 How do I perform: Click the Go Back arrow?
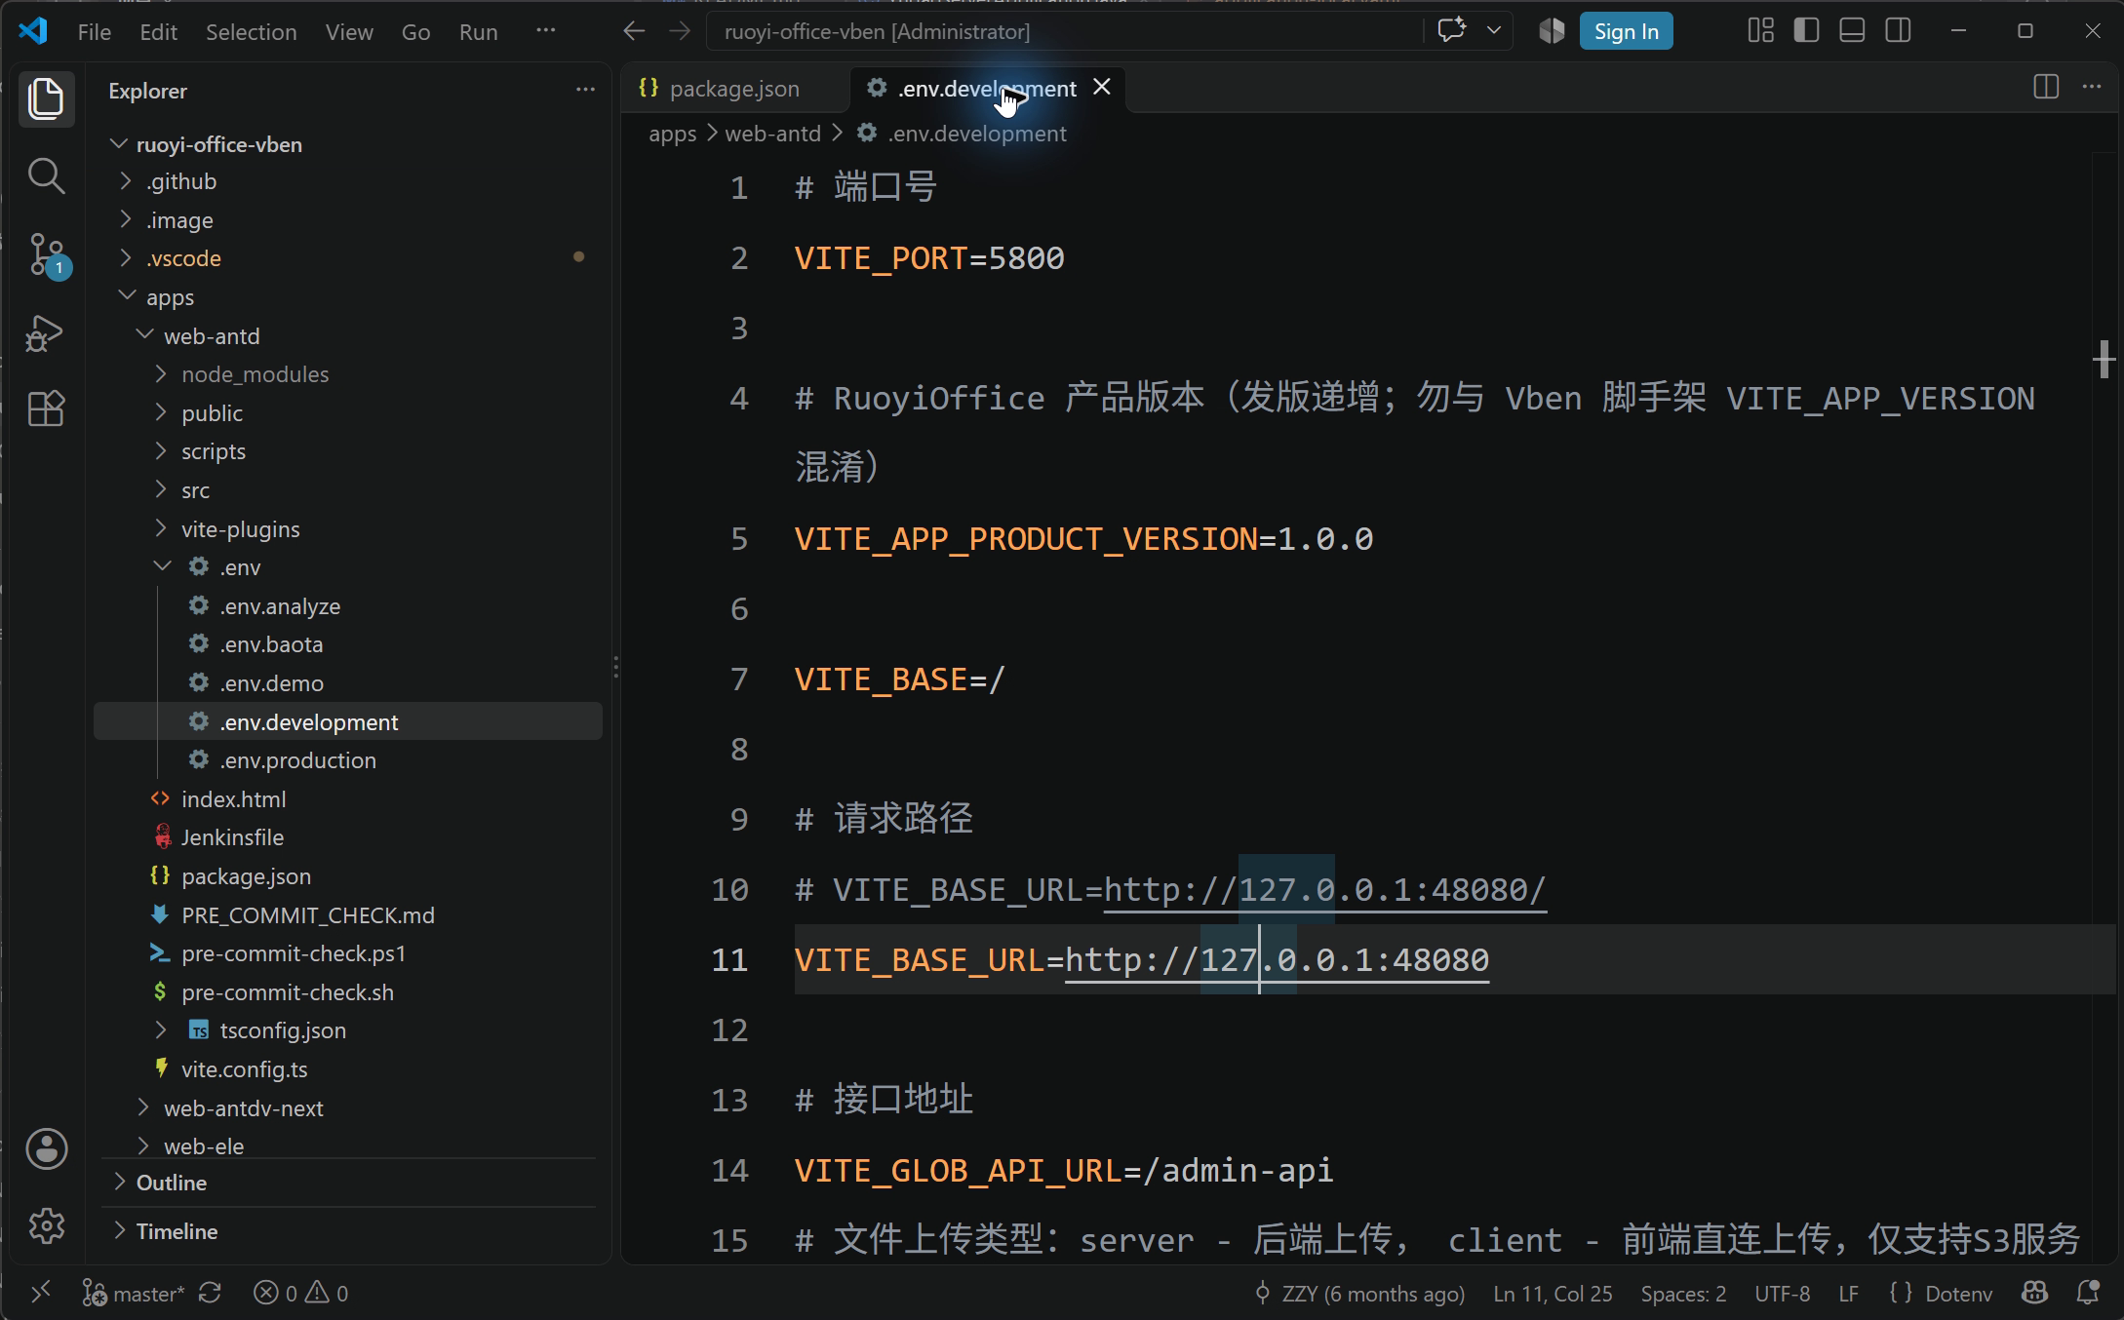[634, 31]
